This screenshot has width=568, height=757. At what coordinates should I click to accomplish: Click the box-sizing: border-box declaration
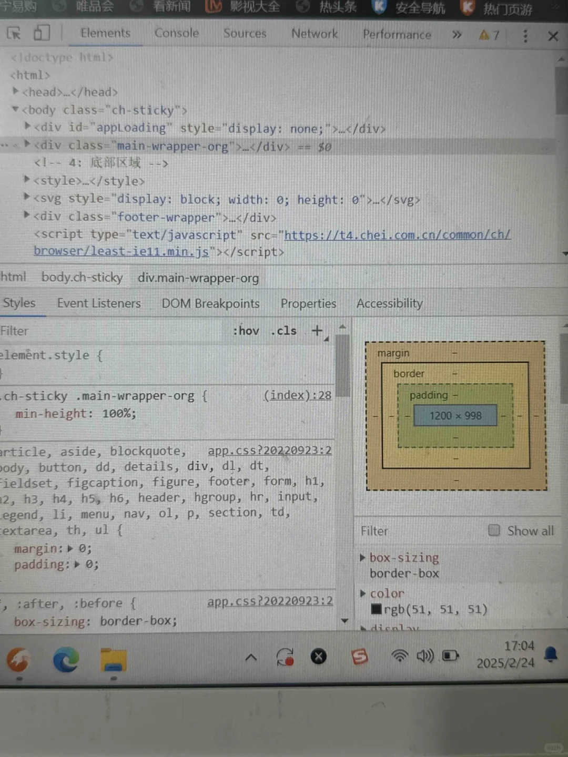tap(96, 621)
